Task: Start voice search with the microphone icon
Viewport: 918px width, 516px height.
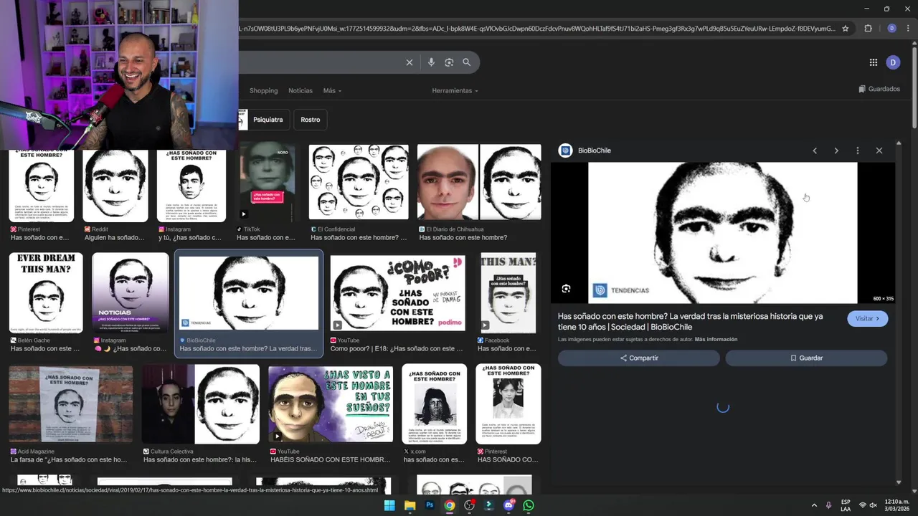Action: [x=431, y=62]
